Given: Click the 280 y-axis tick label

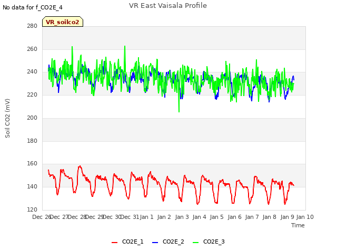Looking at the screenshot, I should (x=32, y=26).
